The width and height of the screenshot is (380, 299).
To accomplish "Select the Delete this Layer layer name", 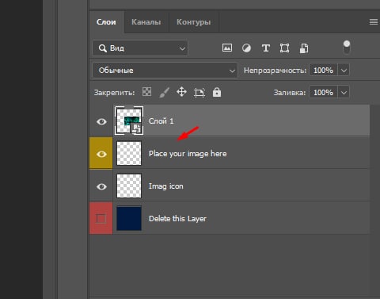I will pyautogui.click(x=177, y=219).
